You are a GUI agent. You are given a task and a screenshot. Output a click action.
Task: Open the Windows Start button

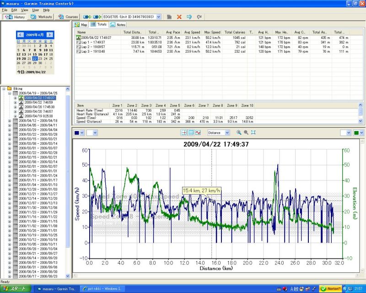coord(16,289)
